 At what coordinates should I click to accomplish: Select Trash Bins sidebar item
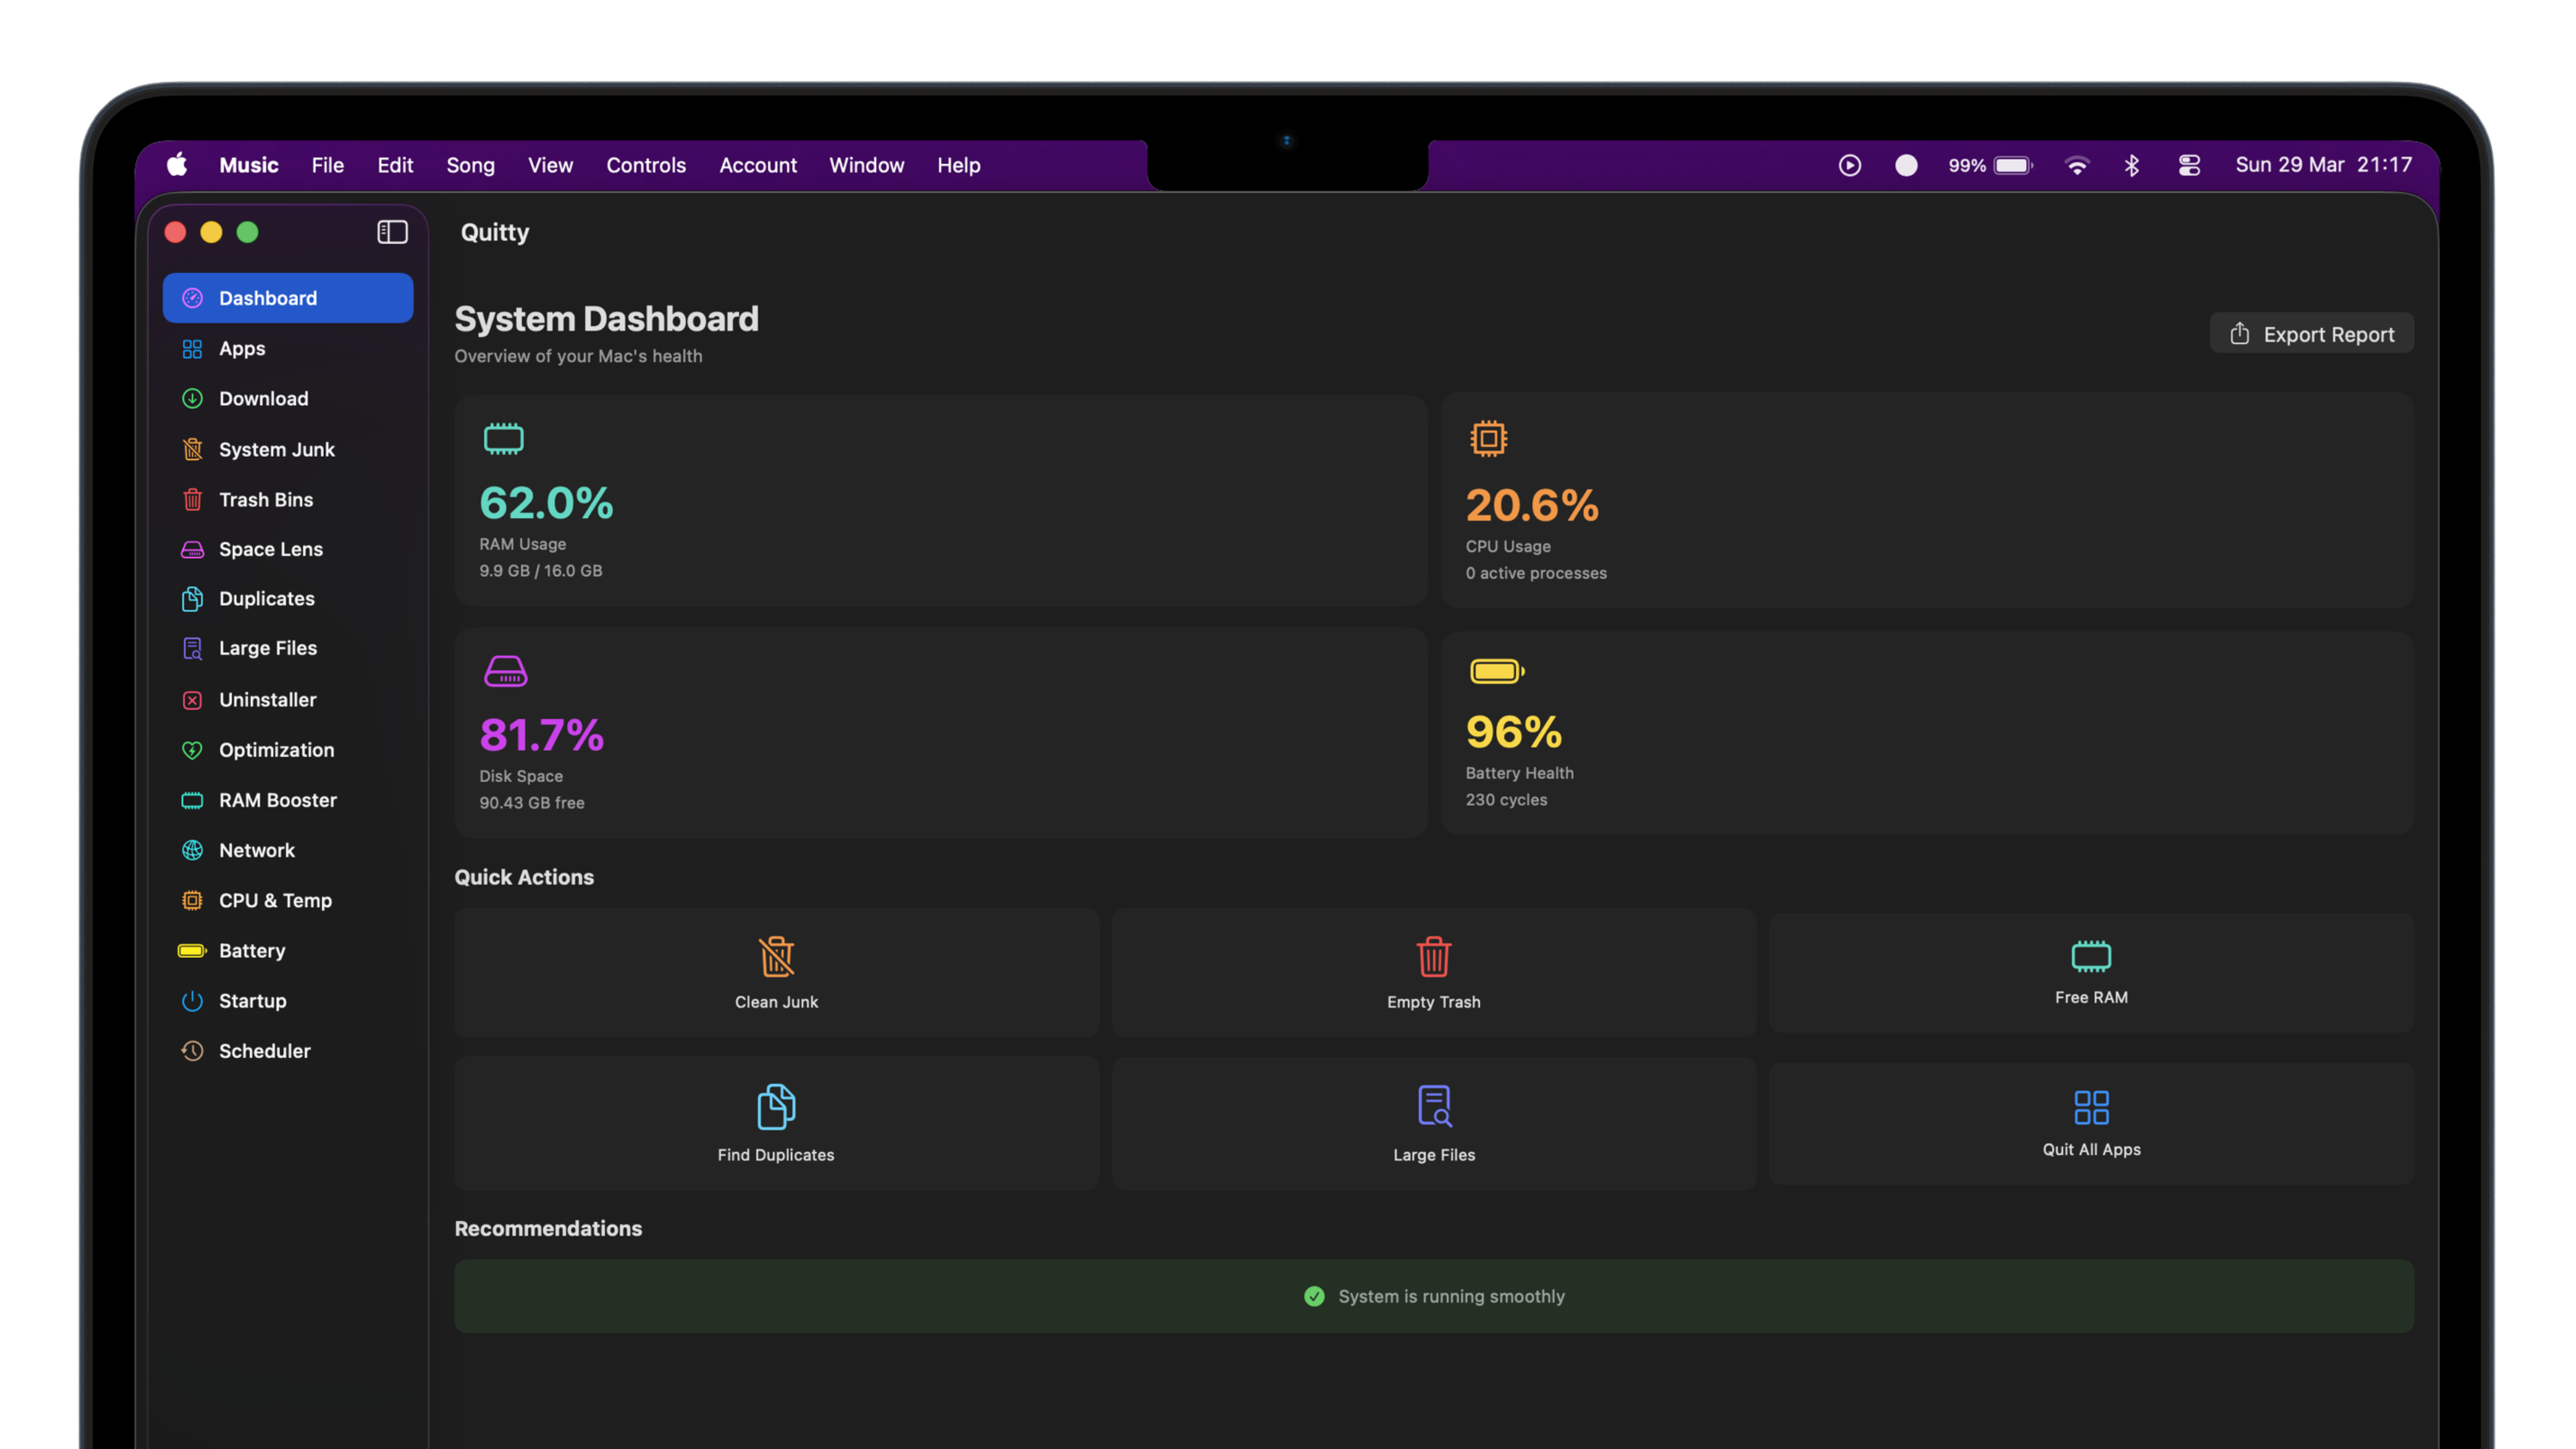265,499
